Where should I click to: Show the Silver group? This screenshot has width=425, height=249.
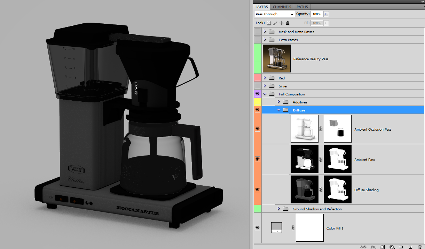258,86
